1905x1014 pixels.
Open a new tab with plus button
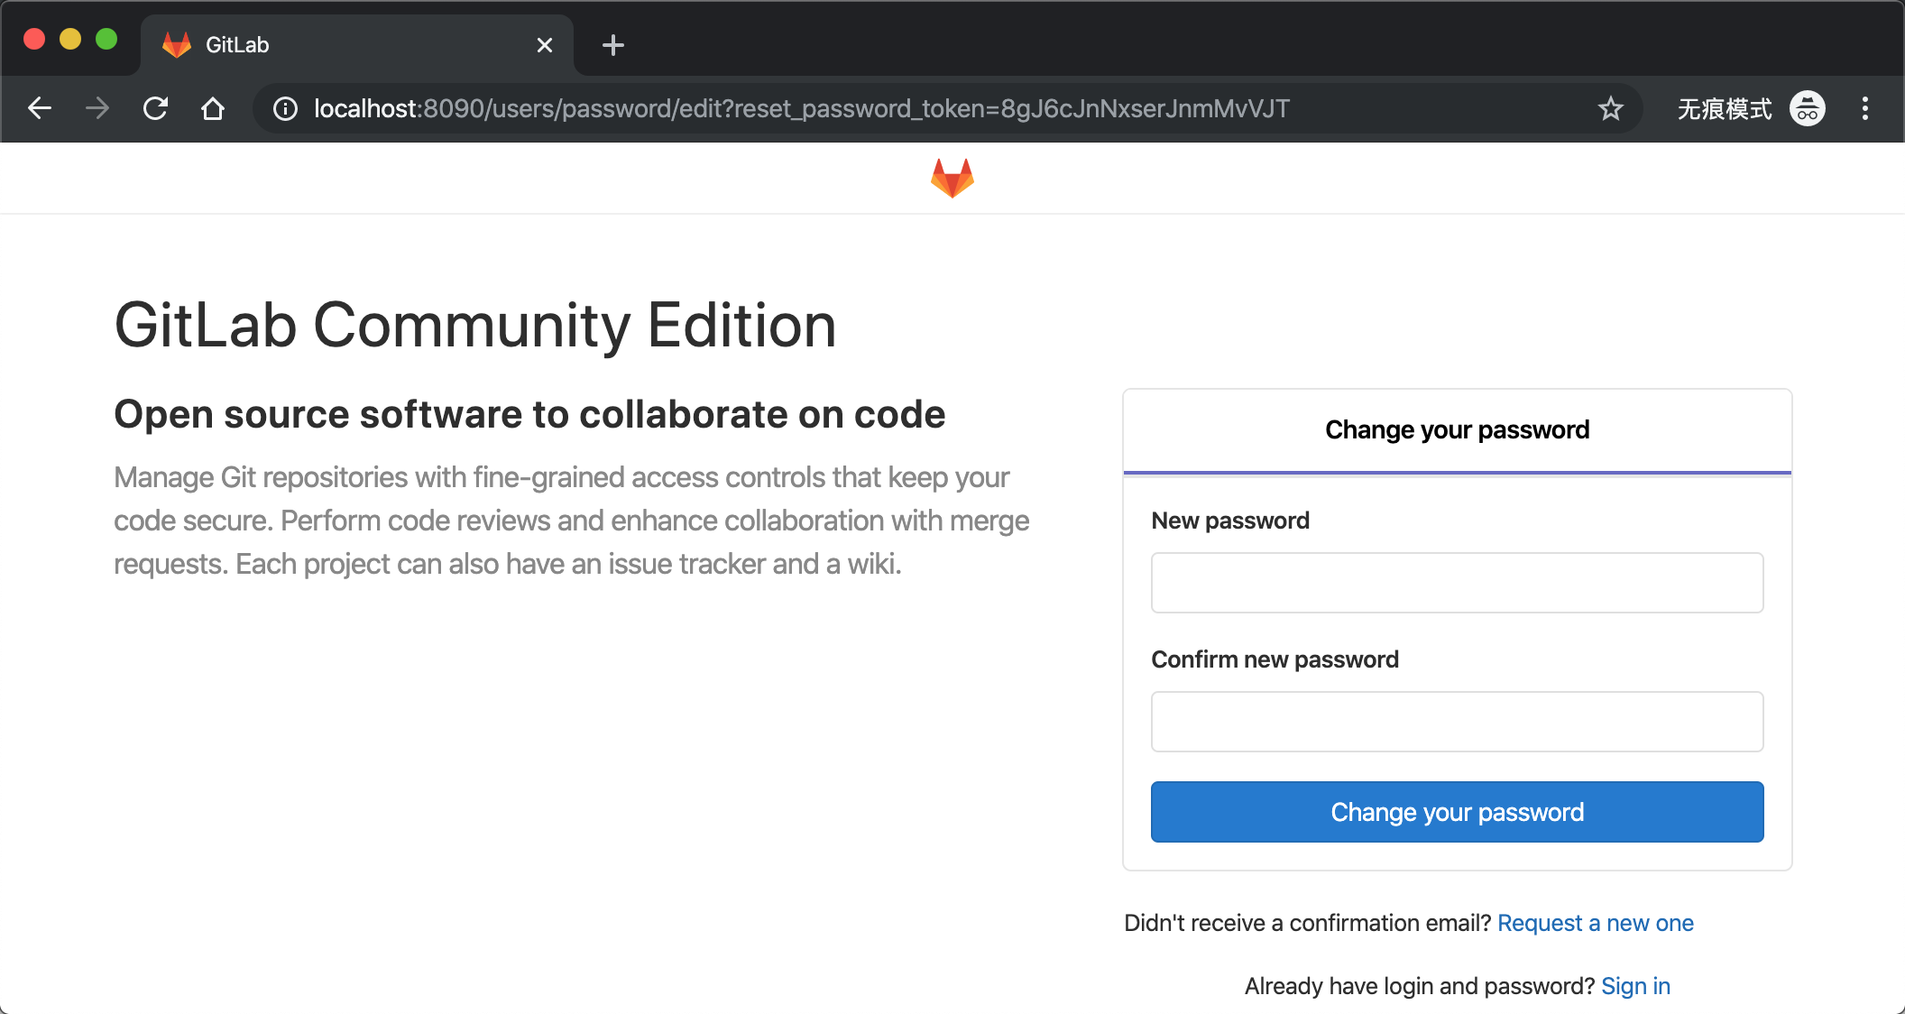[x=613, y=45]
